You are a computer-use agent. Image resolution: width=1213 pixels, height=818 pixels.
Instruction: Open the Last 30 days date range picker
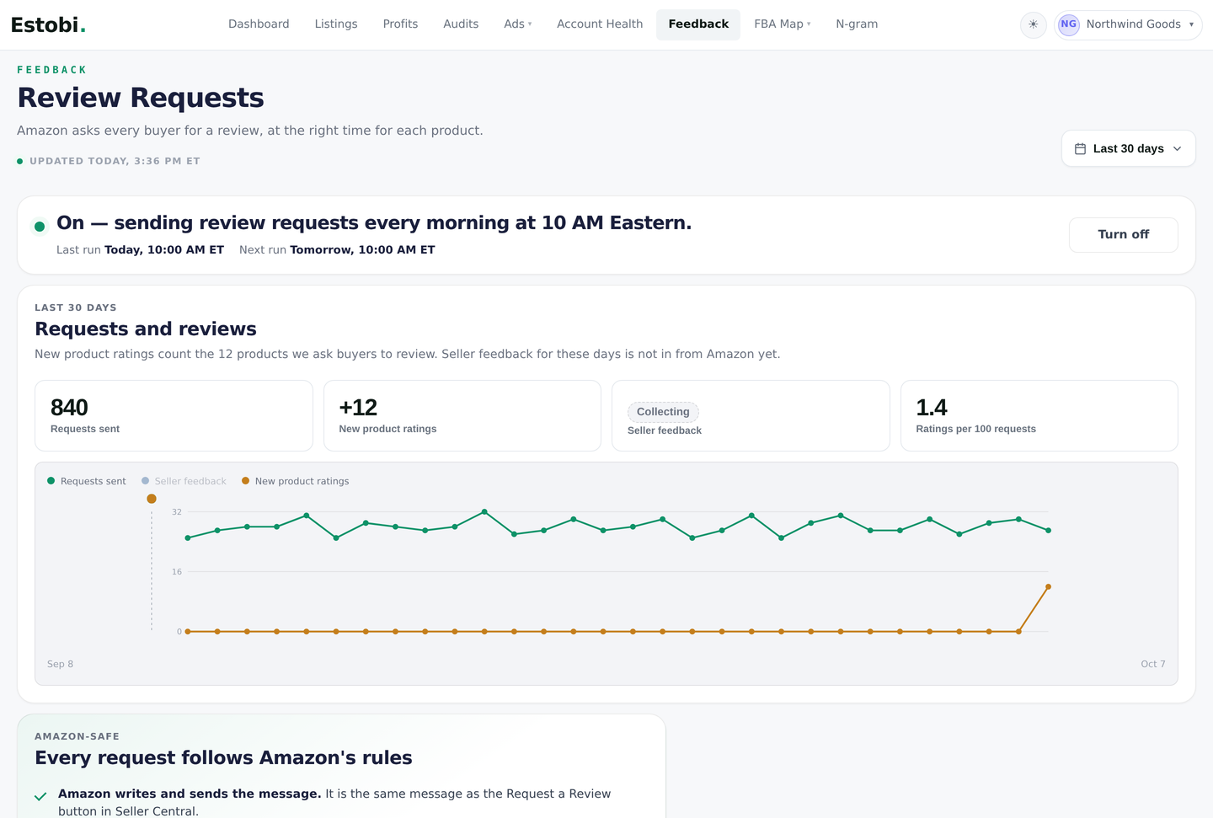pos(1128,148)
